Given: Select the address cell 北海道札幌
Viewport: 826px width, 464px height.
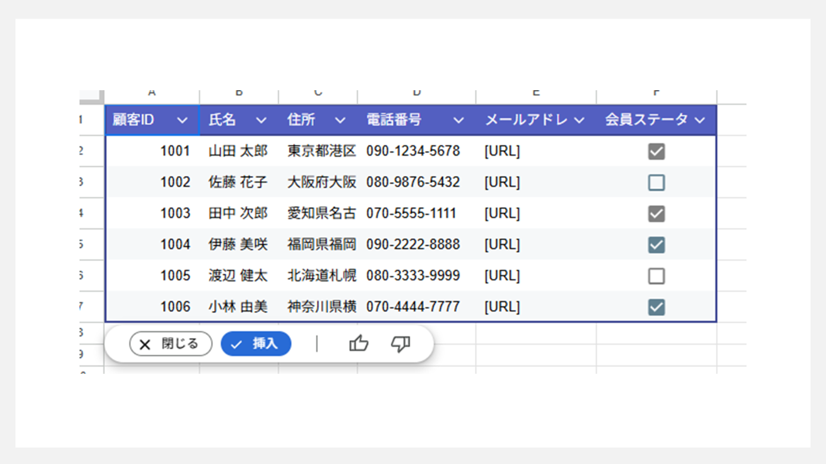Looking at the screenshot, I should (318, 275).
